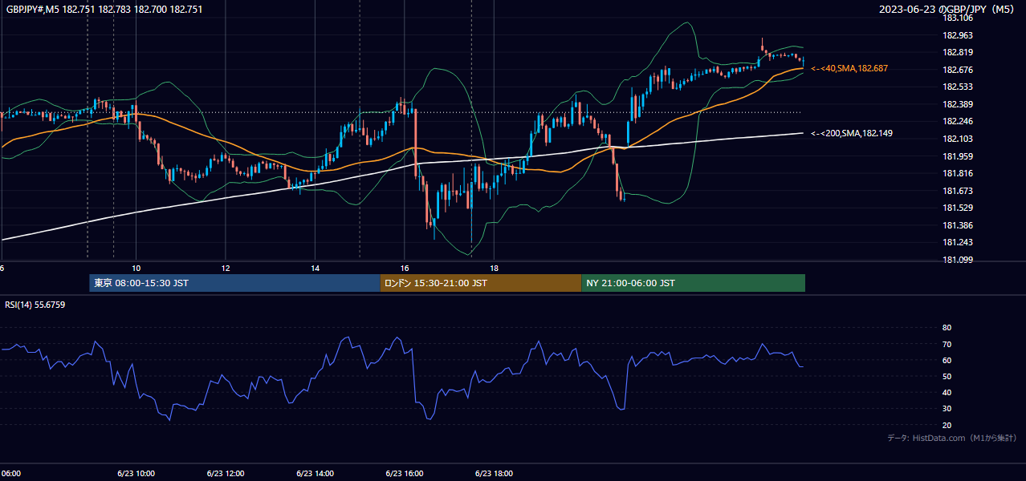Image resolution: width=1026 pixels, height=481 pixels.
Task: Click the 2023-06-23 GBP/JPY (M5) chart title
Action: pos(948,9)
